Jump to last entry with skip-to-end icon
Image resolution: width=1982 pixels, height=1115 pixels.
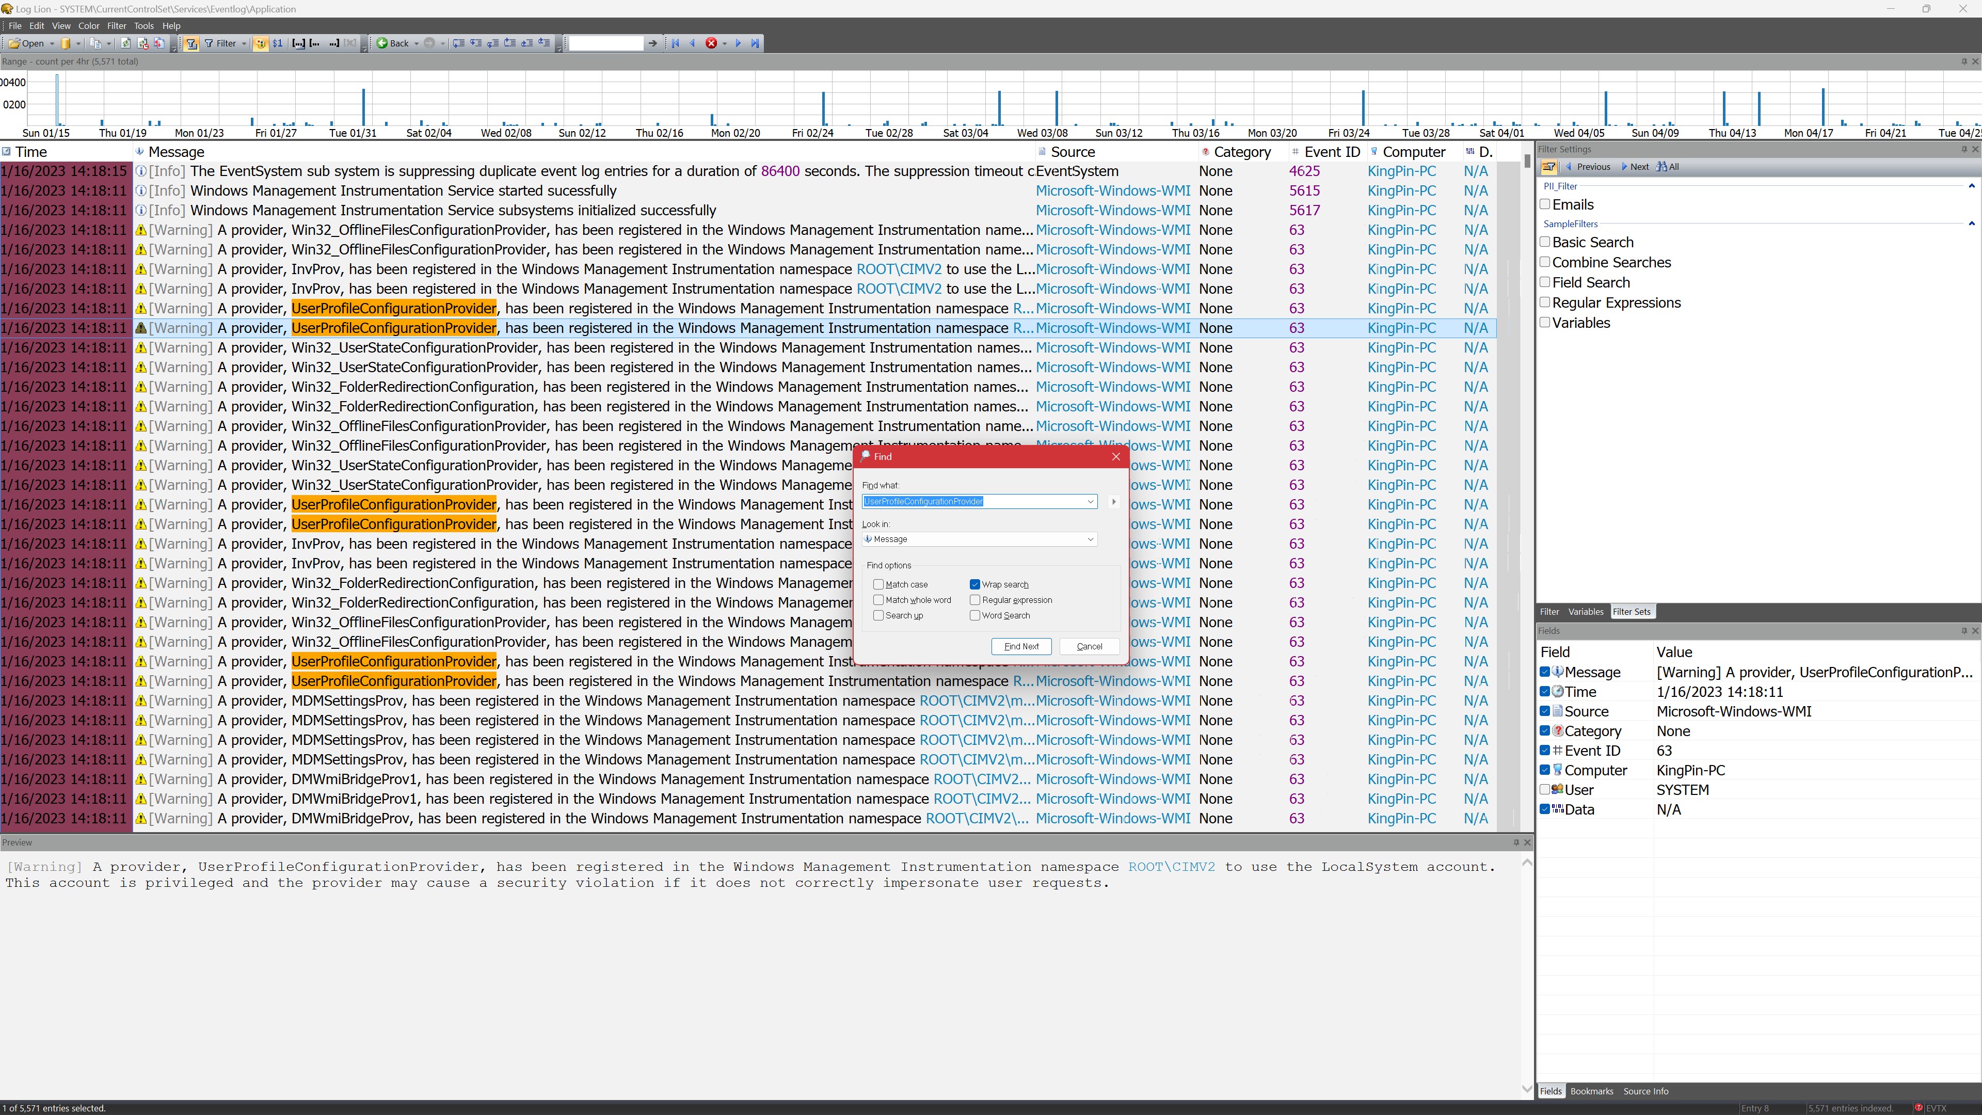pos(755,43)
